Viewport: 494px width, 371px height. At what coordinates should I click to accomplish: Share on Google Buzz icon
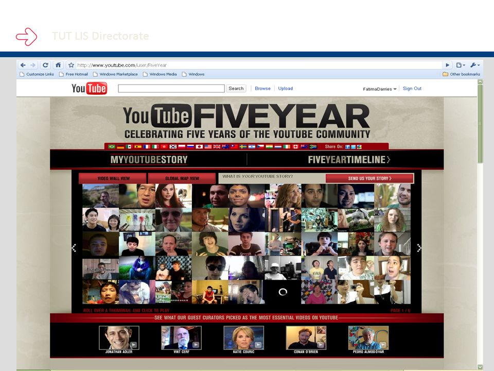(359, 147)
